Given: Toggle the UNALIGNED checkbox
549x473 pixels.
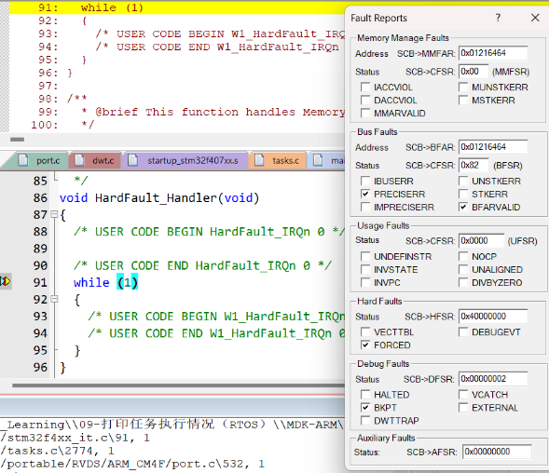Looking at the screenshot, I should tap(463, 269).
